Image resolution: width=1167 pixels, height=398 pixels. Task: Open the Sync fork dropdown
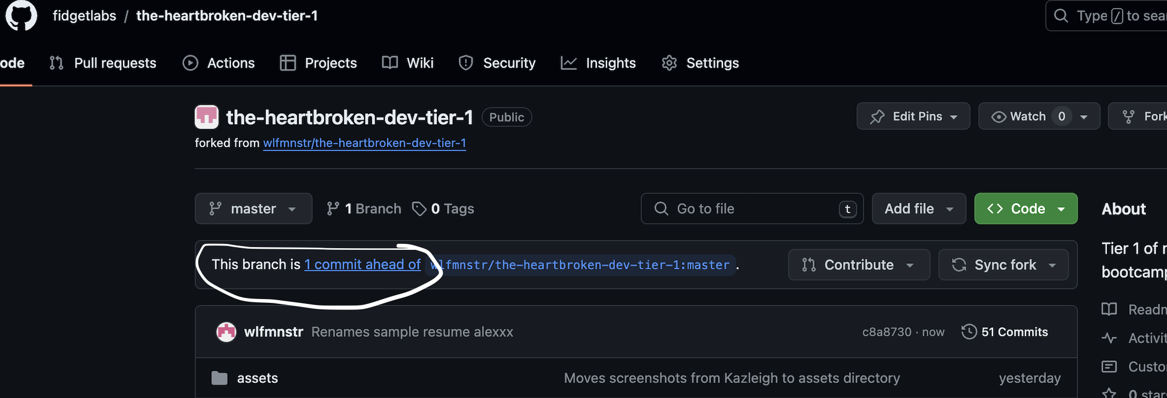[1004, 264]
